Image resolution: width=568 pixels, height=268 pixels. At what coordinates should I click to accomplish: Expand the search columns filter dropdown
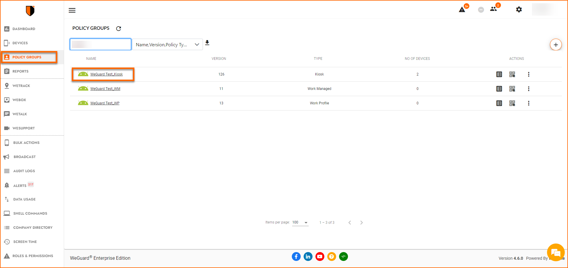pos(167,45)
